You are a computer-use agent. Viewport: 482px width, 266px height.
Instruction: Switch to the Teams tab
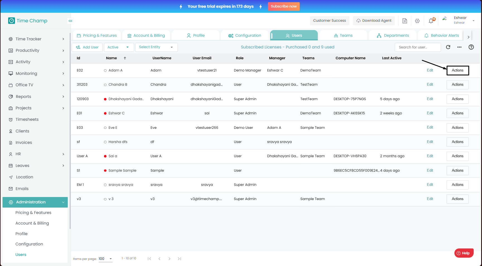[x=343, y=36]
